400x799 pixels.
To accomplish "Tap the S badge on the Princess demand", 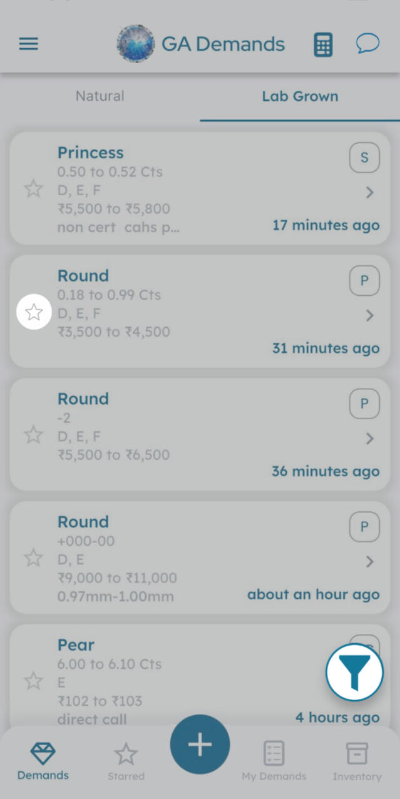I will (364, 157).
